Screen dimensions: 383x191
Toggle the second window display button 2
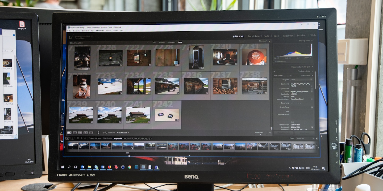click(x=72, y=138)
